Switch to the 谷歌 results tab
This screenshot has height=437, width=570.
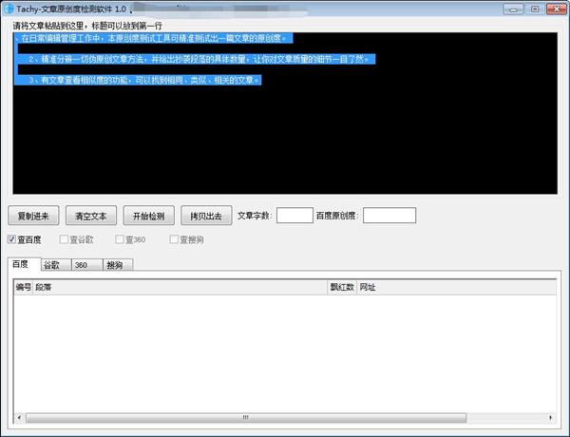[x=56, y=265]
